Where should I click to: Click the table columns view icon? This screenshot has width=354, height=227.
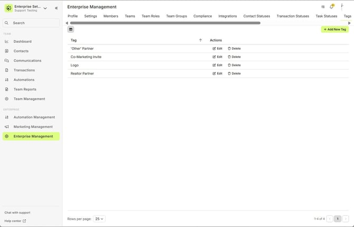point(71,30)
